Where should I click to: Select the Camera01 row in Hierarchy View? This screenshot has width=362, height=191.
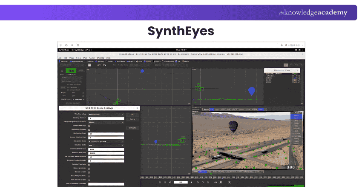[282, 74]
